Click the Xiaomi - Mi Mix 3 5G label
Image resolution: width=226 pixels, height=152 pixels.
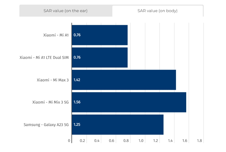pyautogui.click(x=51, y=102)
